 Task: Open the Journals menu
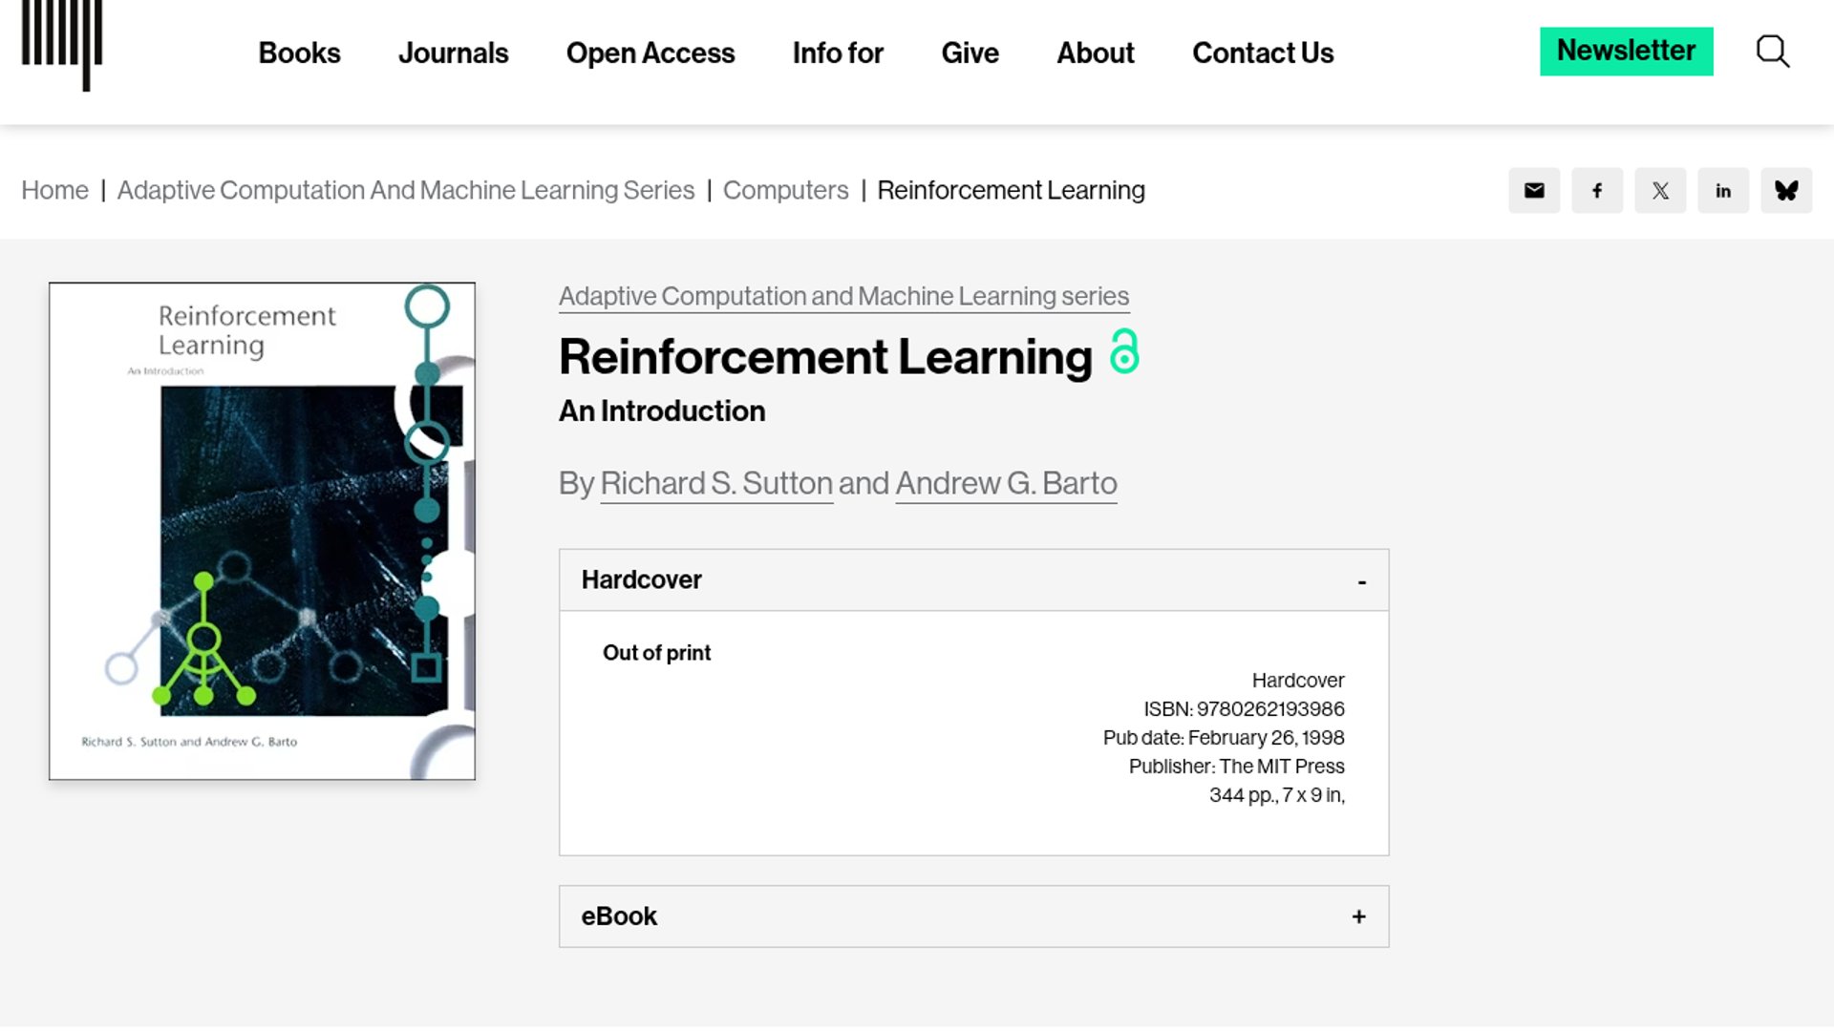coord(453,53)
